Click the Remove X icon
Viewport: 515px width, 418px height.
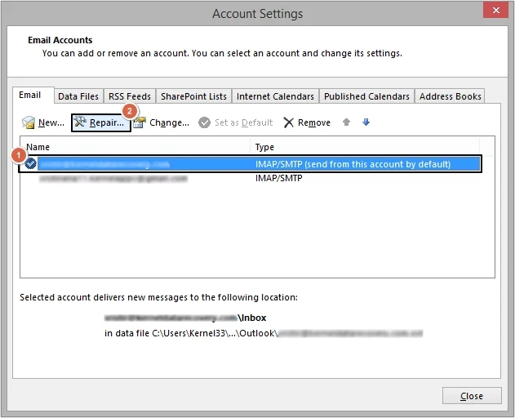pos(288,122)
